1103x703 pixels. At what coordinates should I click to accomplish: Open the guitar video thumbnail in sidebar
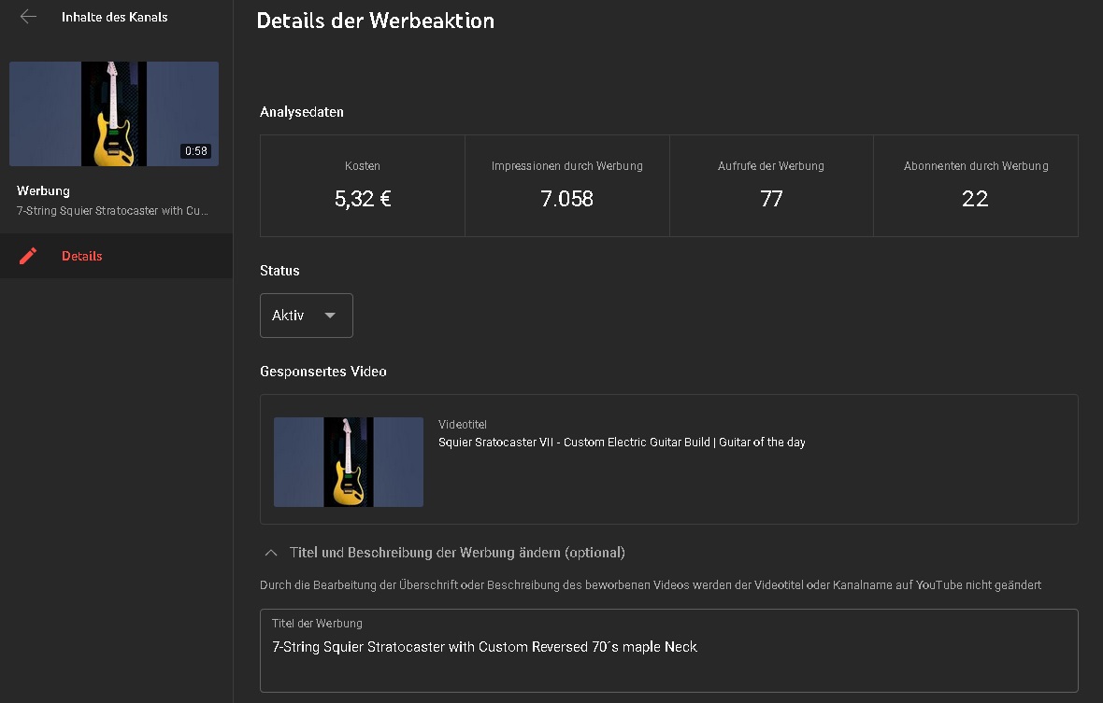tap(114, 114)
